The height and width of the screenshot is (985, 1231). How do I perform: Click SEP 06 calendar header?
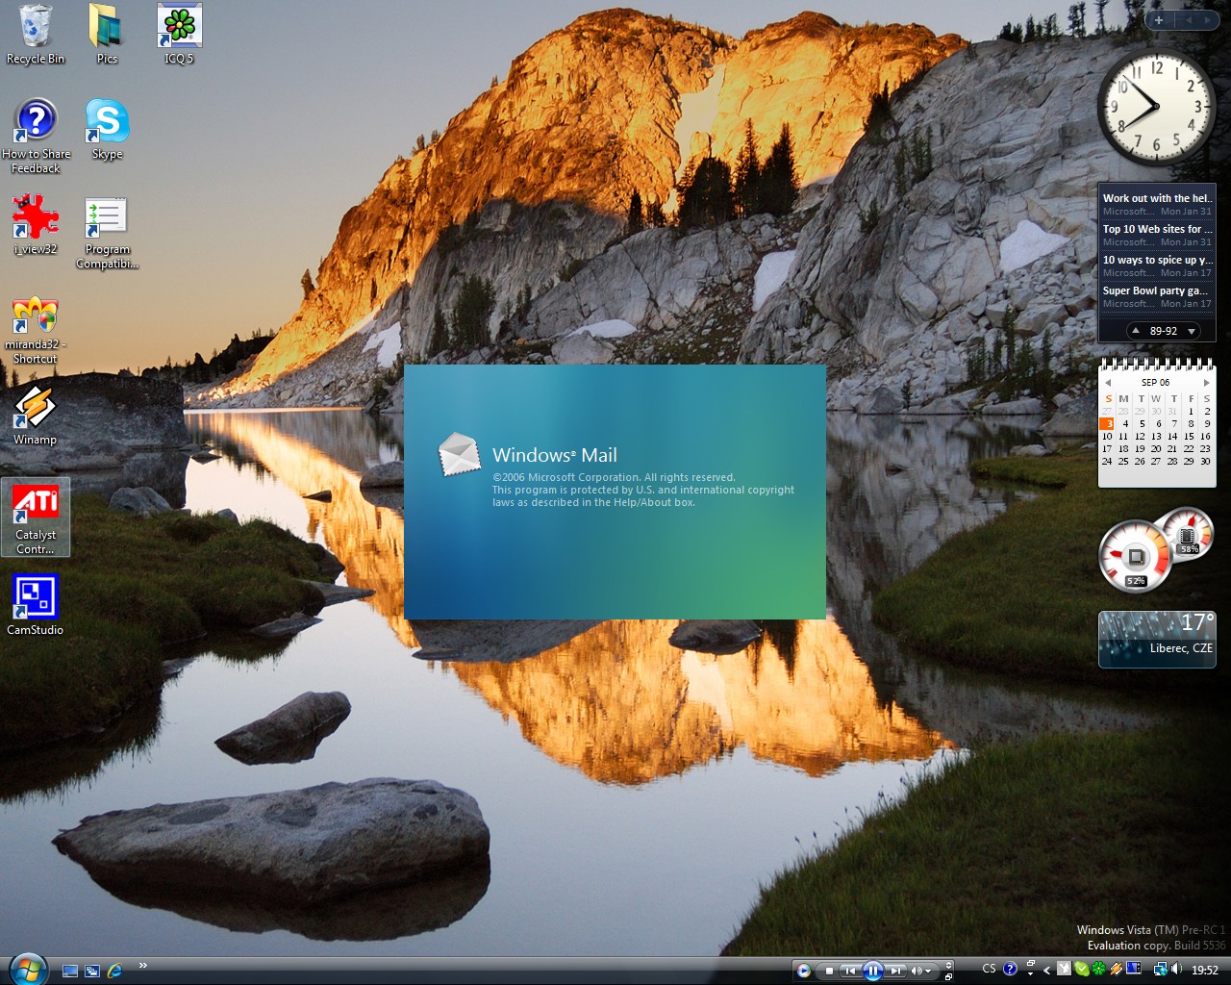coord(1156,382)
